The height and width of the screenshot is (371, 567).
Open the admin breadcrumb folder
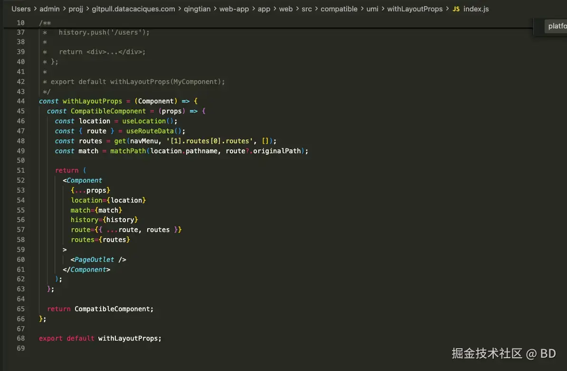point(49,9)
